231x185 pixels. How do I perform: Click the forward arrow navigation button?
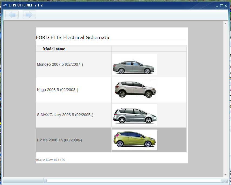click(x=29, y=15)
